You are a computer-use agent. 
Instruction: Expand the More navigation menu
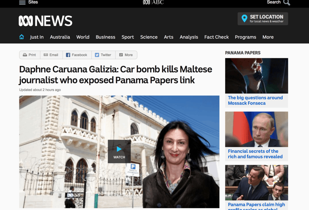tap(268, 37)
